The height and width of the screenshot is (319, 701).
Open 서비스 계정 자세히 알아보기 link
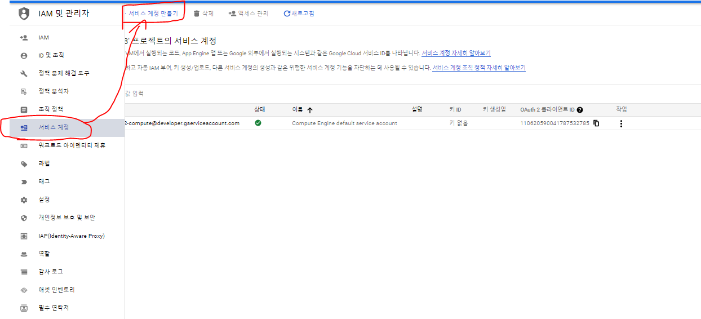pos(456,54)
